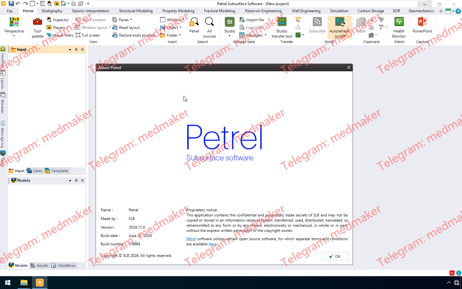This screenshot has width=462, height=289.
Task: Click the PowerPoint capture icon
Action: pyautogui.click(x=422, y=25)
